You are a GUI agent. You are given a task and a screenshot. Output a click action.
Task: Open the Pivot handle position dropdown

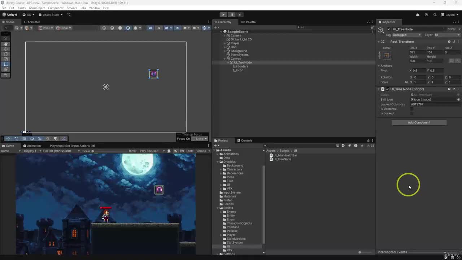click(x=46, y=28)
